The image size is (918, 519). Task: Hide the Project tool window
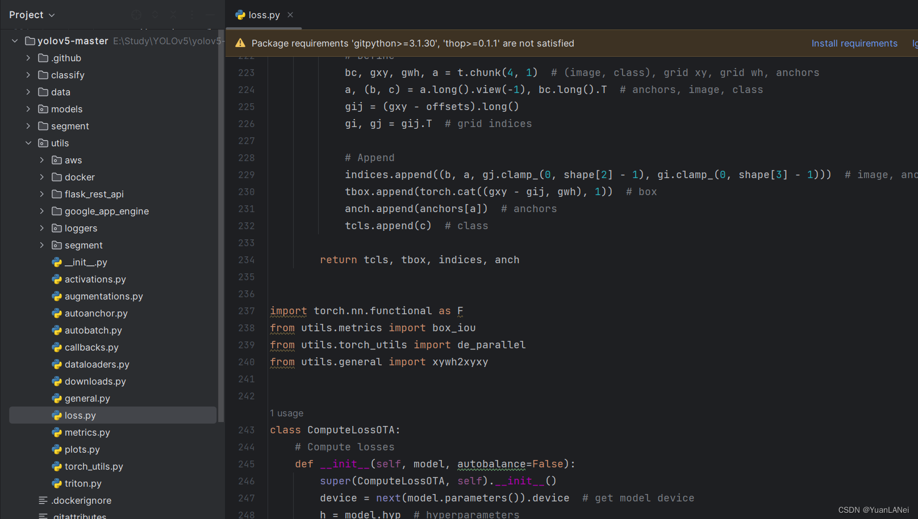[210, 15]
